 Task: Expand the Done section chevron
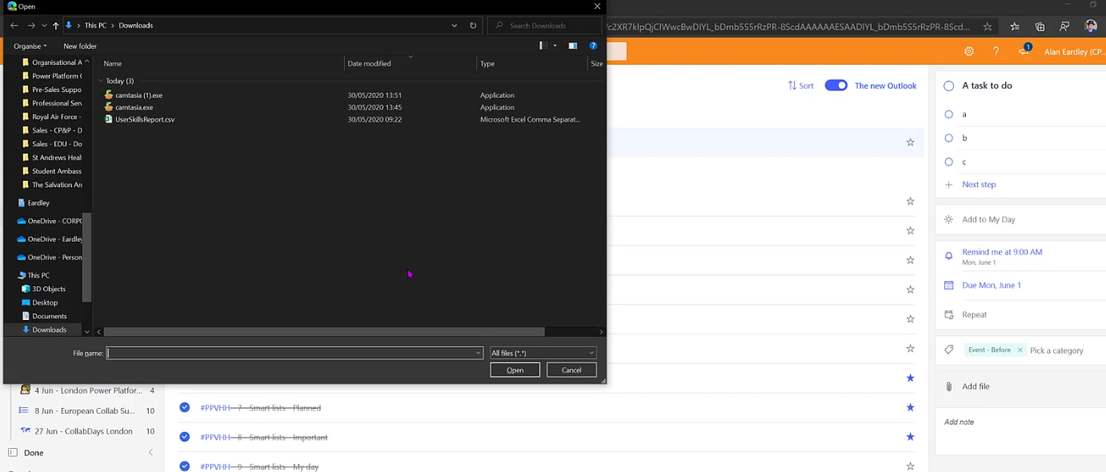click(150, 453)
